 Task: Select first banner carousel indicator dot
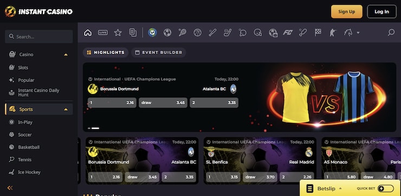(x=89, y=128)
